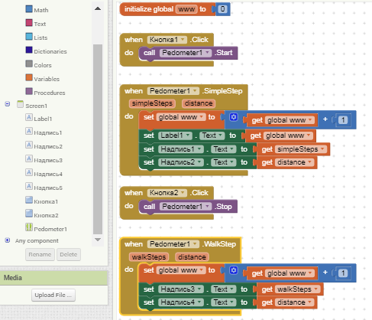Edit the number 1 in WalkStep addition

point(343,273)
